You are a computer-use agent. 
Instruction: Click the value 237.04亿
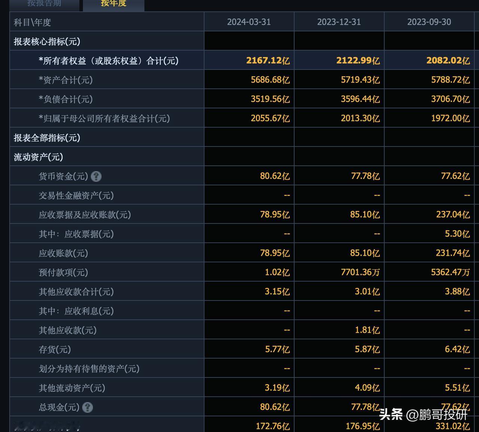[453, 215]
